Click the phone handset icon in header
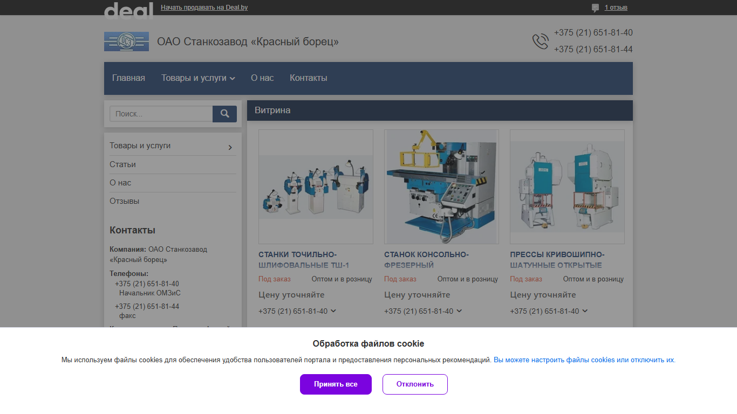737x414 pixels. pos(540,42)
